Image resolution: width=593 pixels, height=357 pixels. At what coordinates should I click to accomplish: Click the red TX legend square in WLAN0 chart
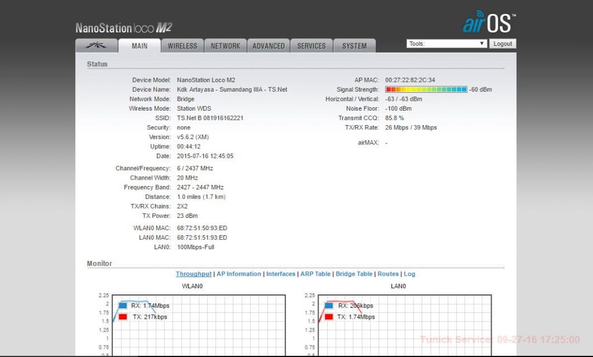tap(123, 317)
